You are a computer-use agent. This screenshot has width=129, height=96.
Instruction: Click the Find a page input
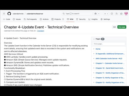point(109,44)
